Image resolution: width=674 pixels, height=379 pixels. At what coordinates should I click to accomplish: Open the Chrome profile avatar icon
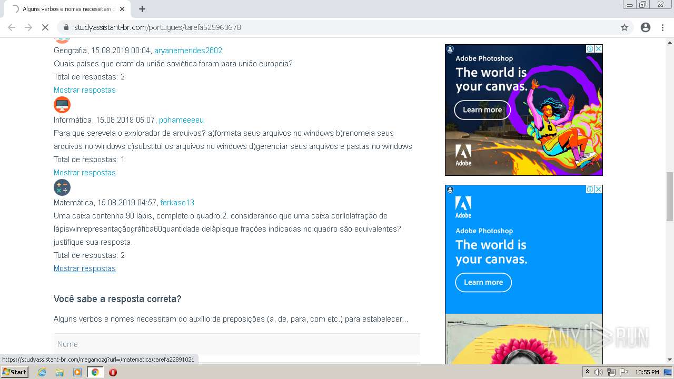(646, 27)
